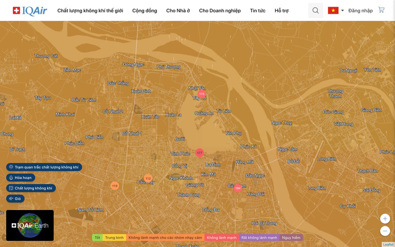Toggle the Hỏa hoạn map layer
Image resolution: width=395 pixels, height=247 pixels.
(21, 178)
